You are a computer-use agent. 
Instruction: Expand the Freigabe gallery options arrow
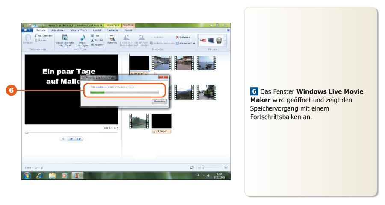[x=225, y=44]
